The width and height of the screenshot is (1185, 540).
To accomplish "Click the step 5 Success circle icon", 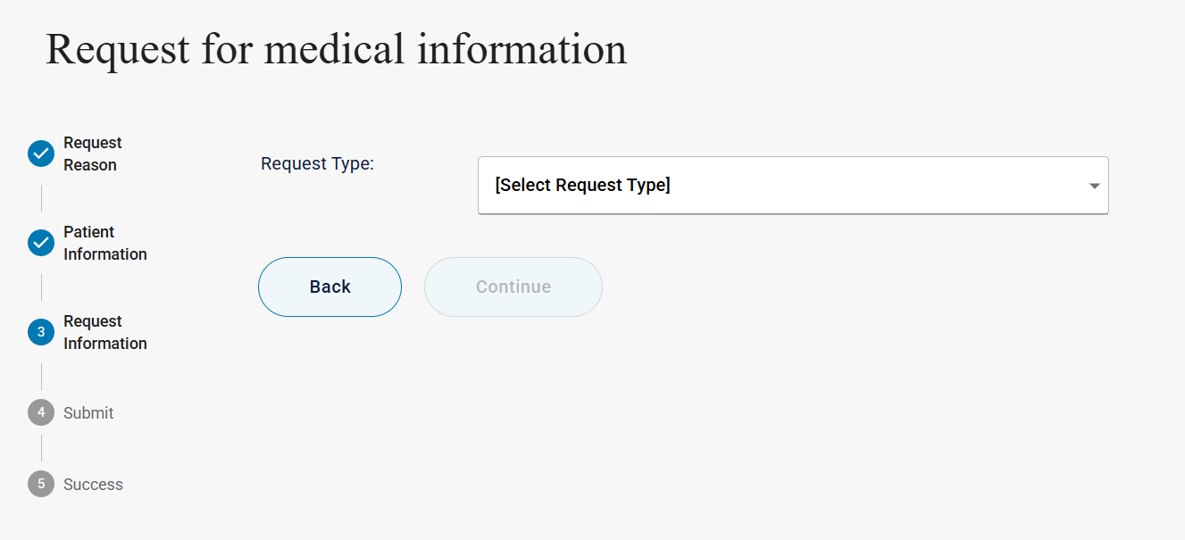I will pos(41,484).
